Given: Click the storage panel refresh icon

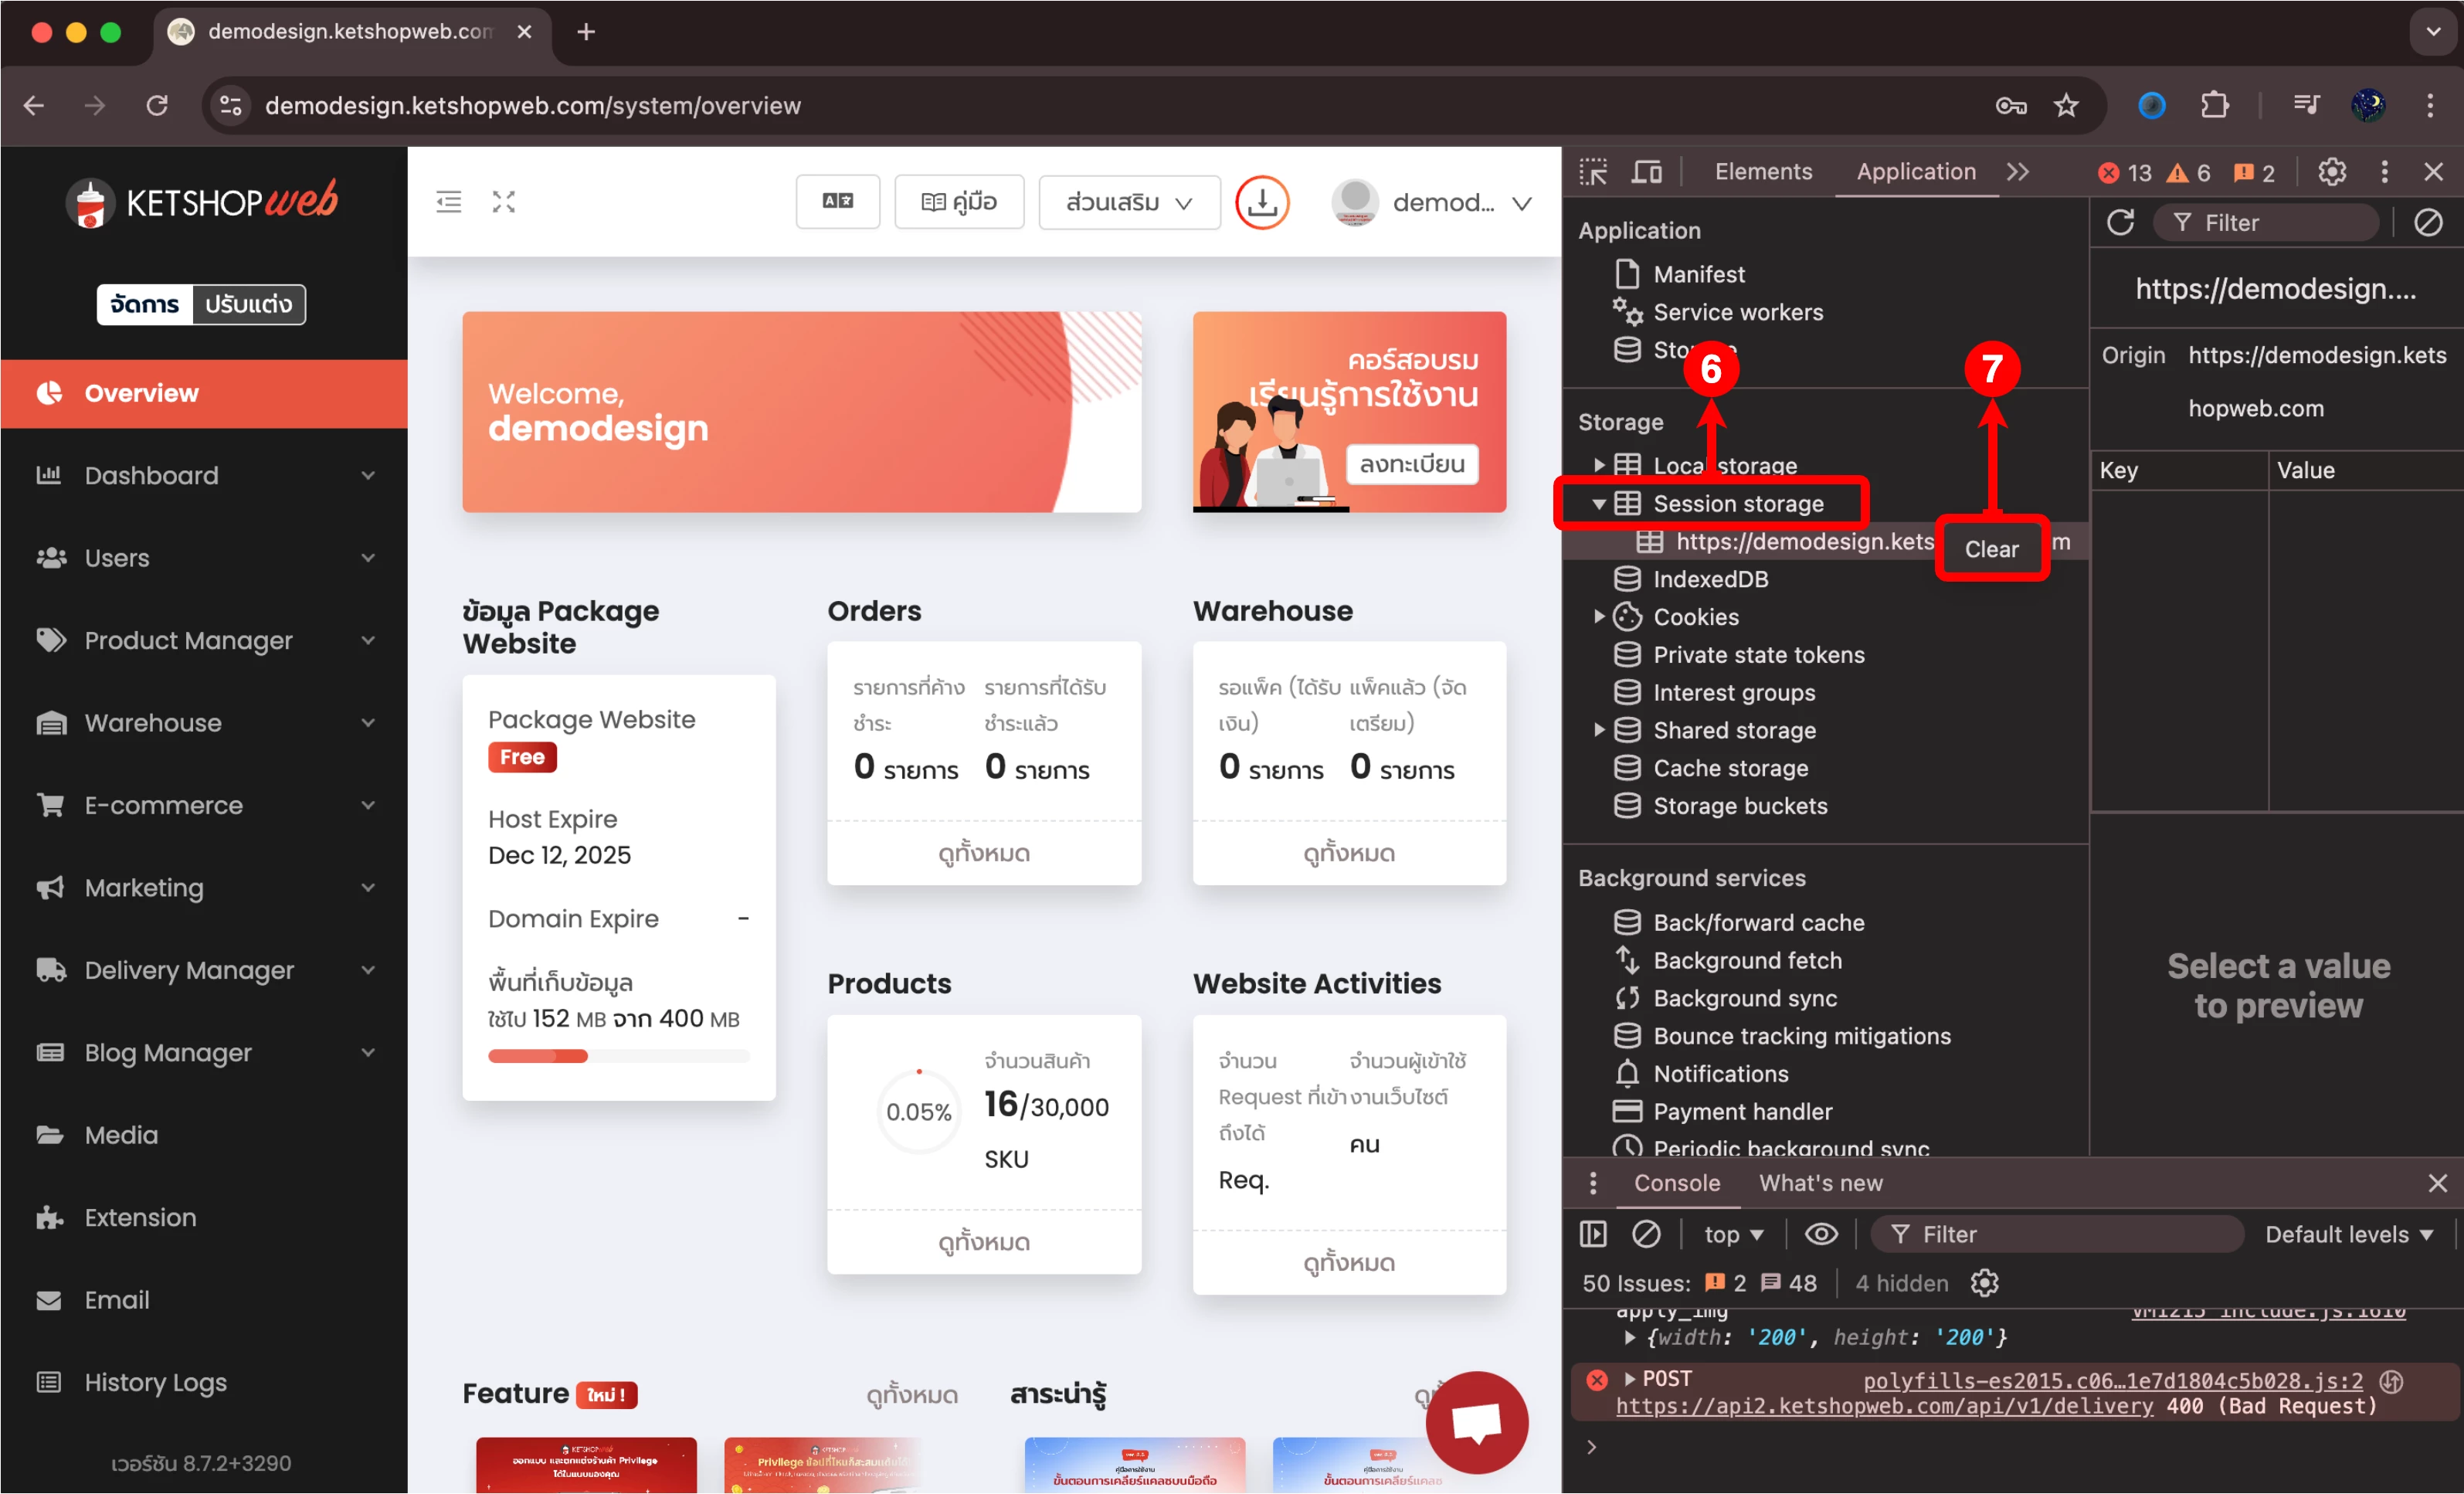Looking at the screenshot, I should pos(2121,222).
